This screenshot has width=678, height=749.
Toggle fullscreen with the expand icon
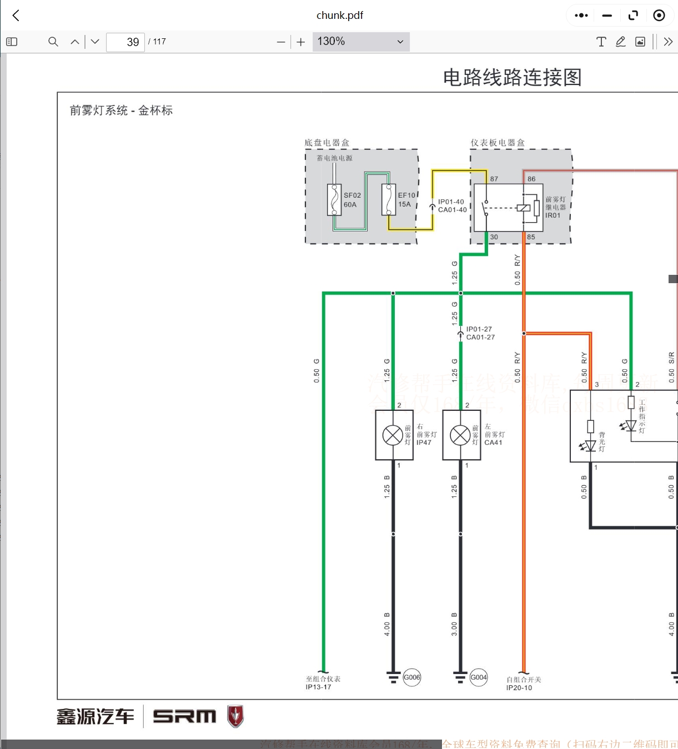[x=633, y=15]
